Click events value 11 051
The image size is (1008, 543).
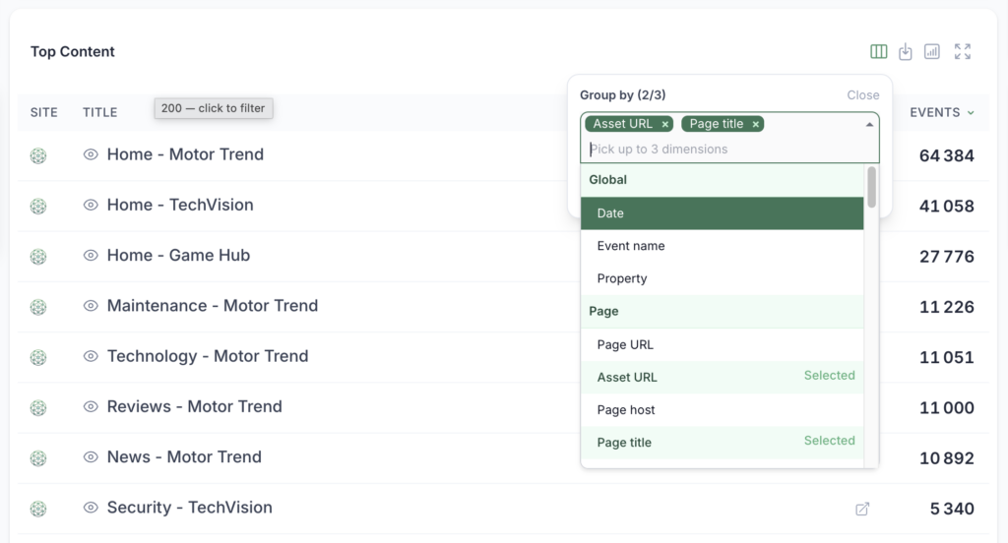click(946, 357)
